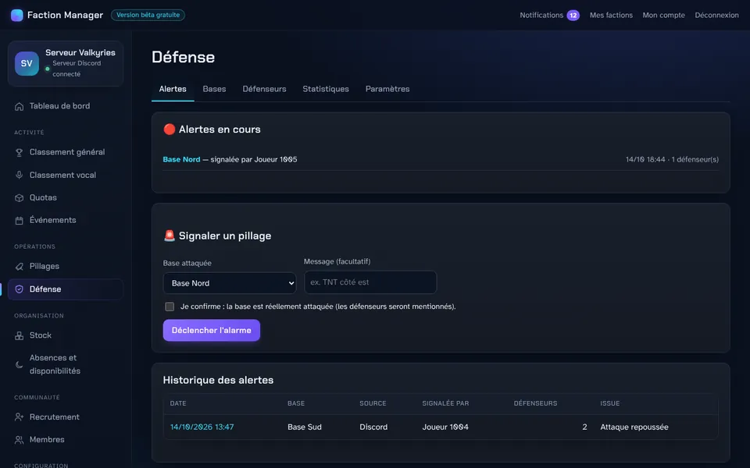This screenshot has height=468, width=750.
Task: Open the Défenseurs tab
Action: click(264, 89)
